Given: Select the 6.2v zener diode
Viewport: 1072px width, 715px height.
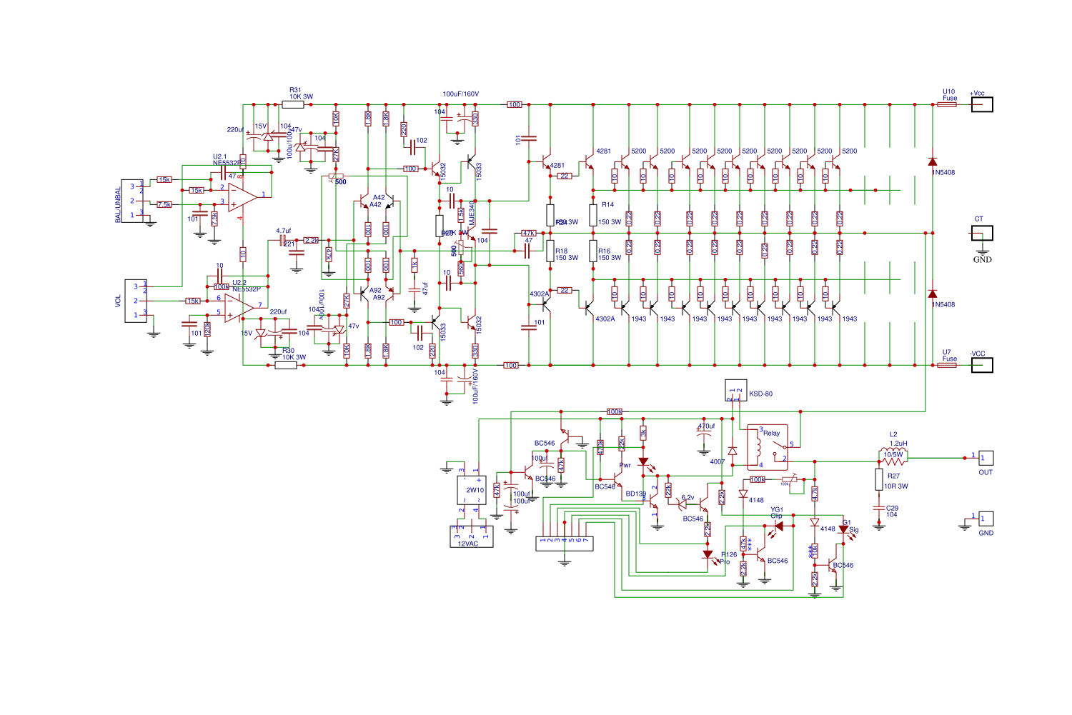Looking at the screenshot, I should [x=682, y=503].
